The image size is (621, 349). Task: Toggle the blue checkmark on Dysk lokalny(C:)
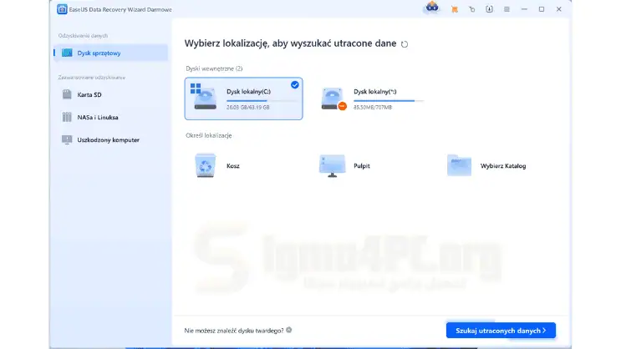click(295, 84)
